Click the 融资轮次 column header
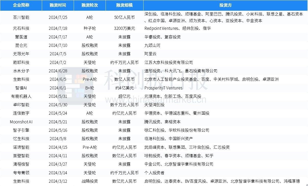This screenshot has width=308, height=186. (x=90, y=5)
